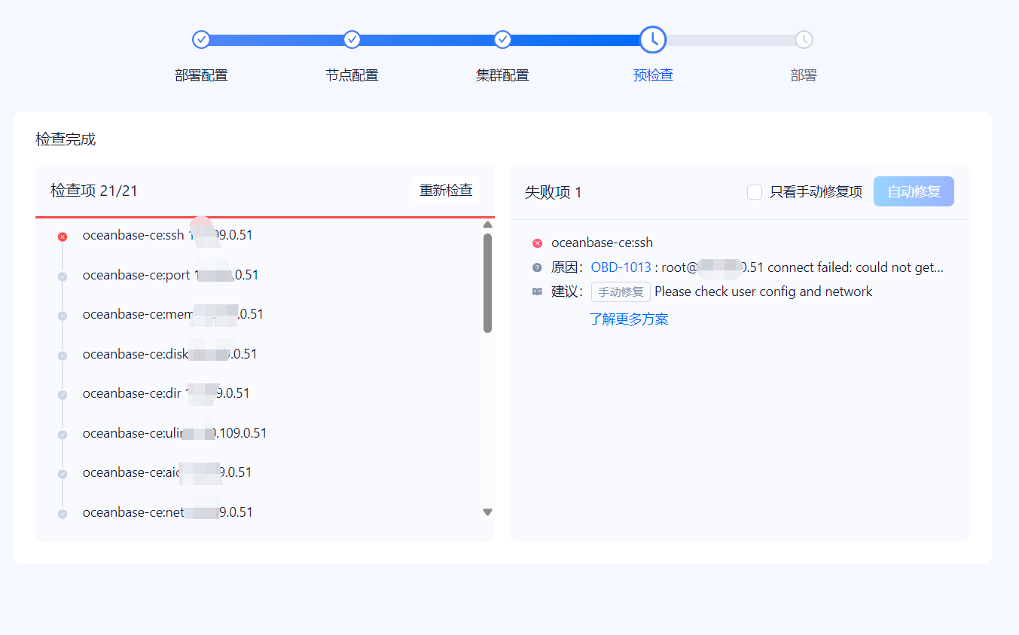1019x635 pixels.
Task: Toggle the 只看手动修复项 checkbox
Action: click(755, 192)
